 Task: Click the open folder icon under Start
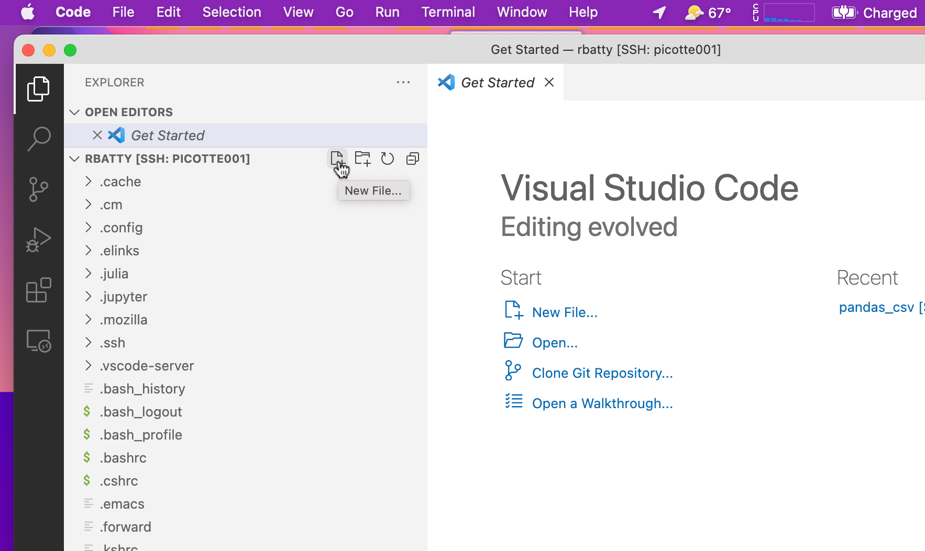click(x=513, y=340)
